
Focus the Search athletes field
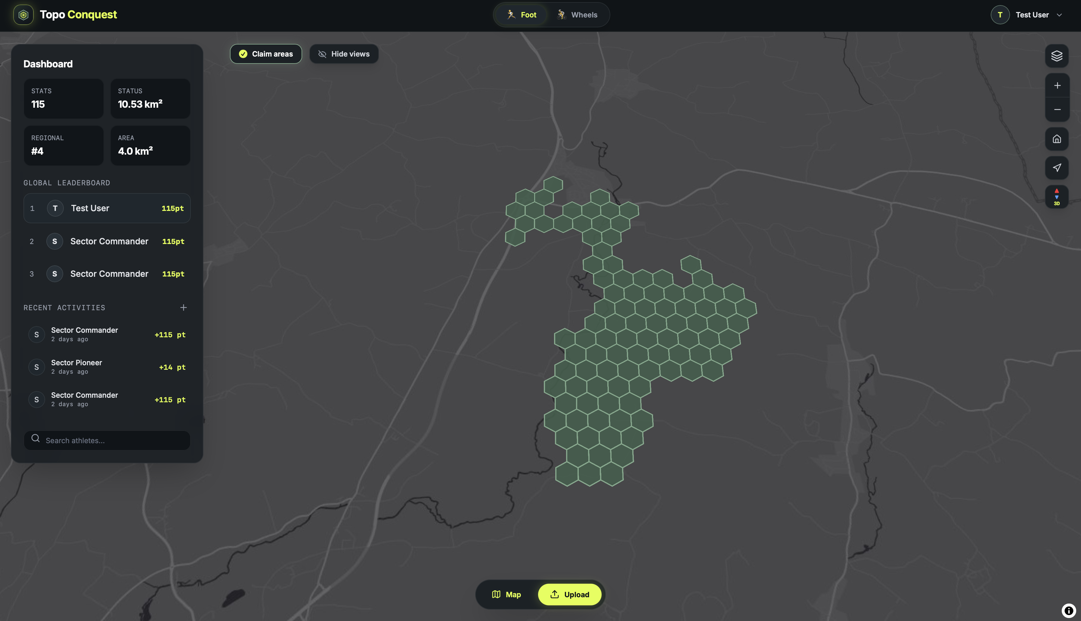[x=107, y=440]
